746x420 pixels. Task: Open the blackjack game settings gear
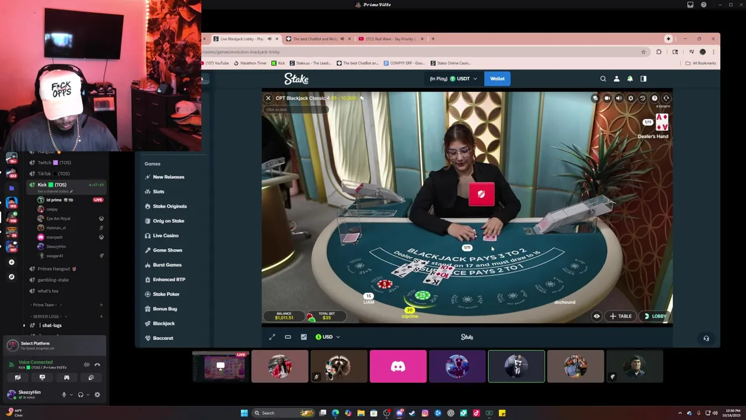pos(631,99)
